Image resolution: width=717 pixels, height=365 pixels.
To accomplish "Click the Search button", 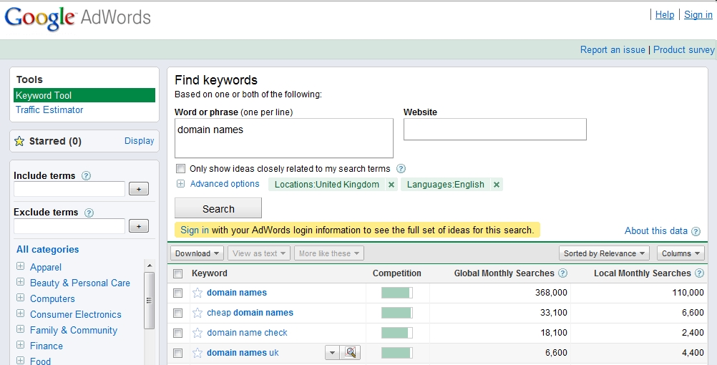I will click(218, 208).
